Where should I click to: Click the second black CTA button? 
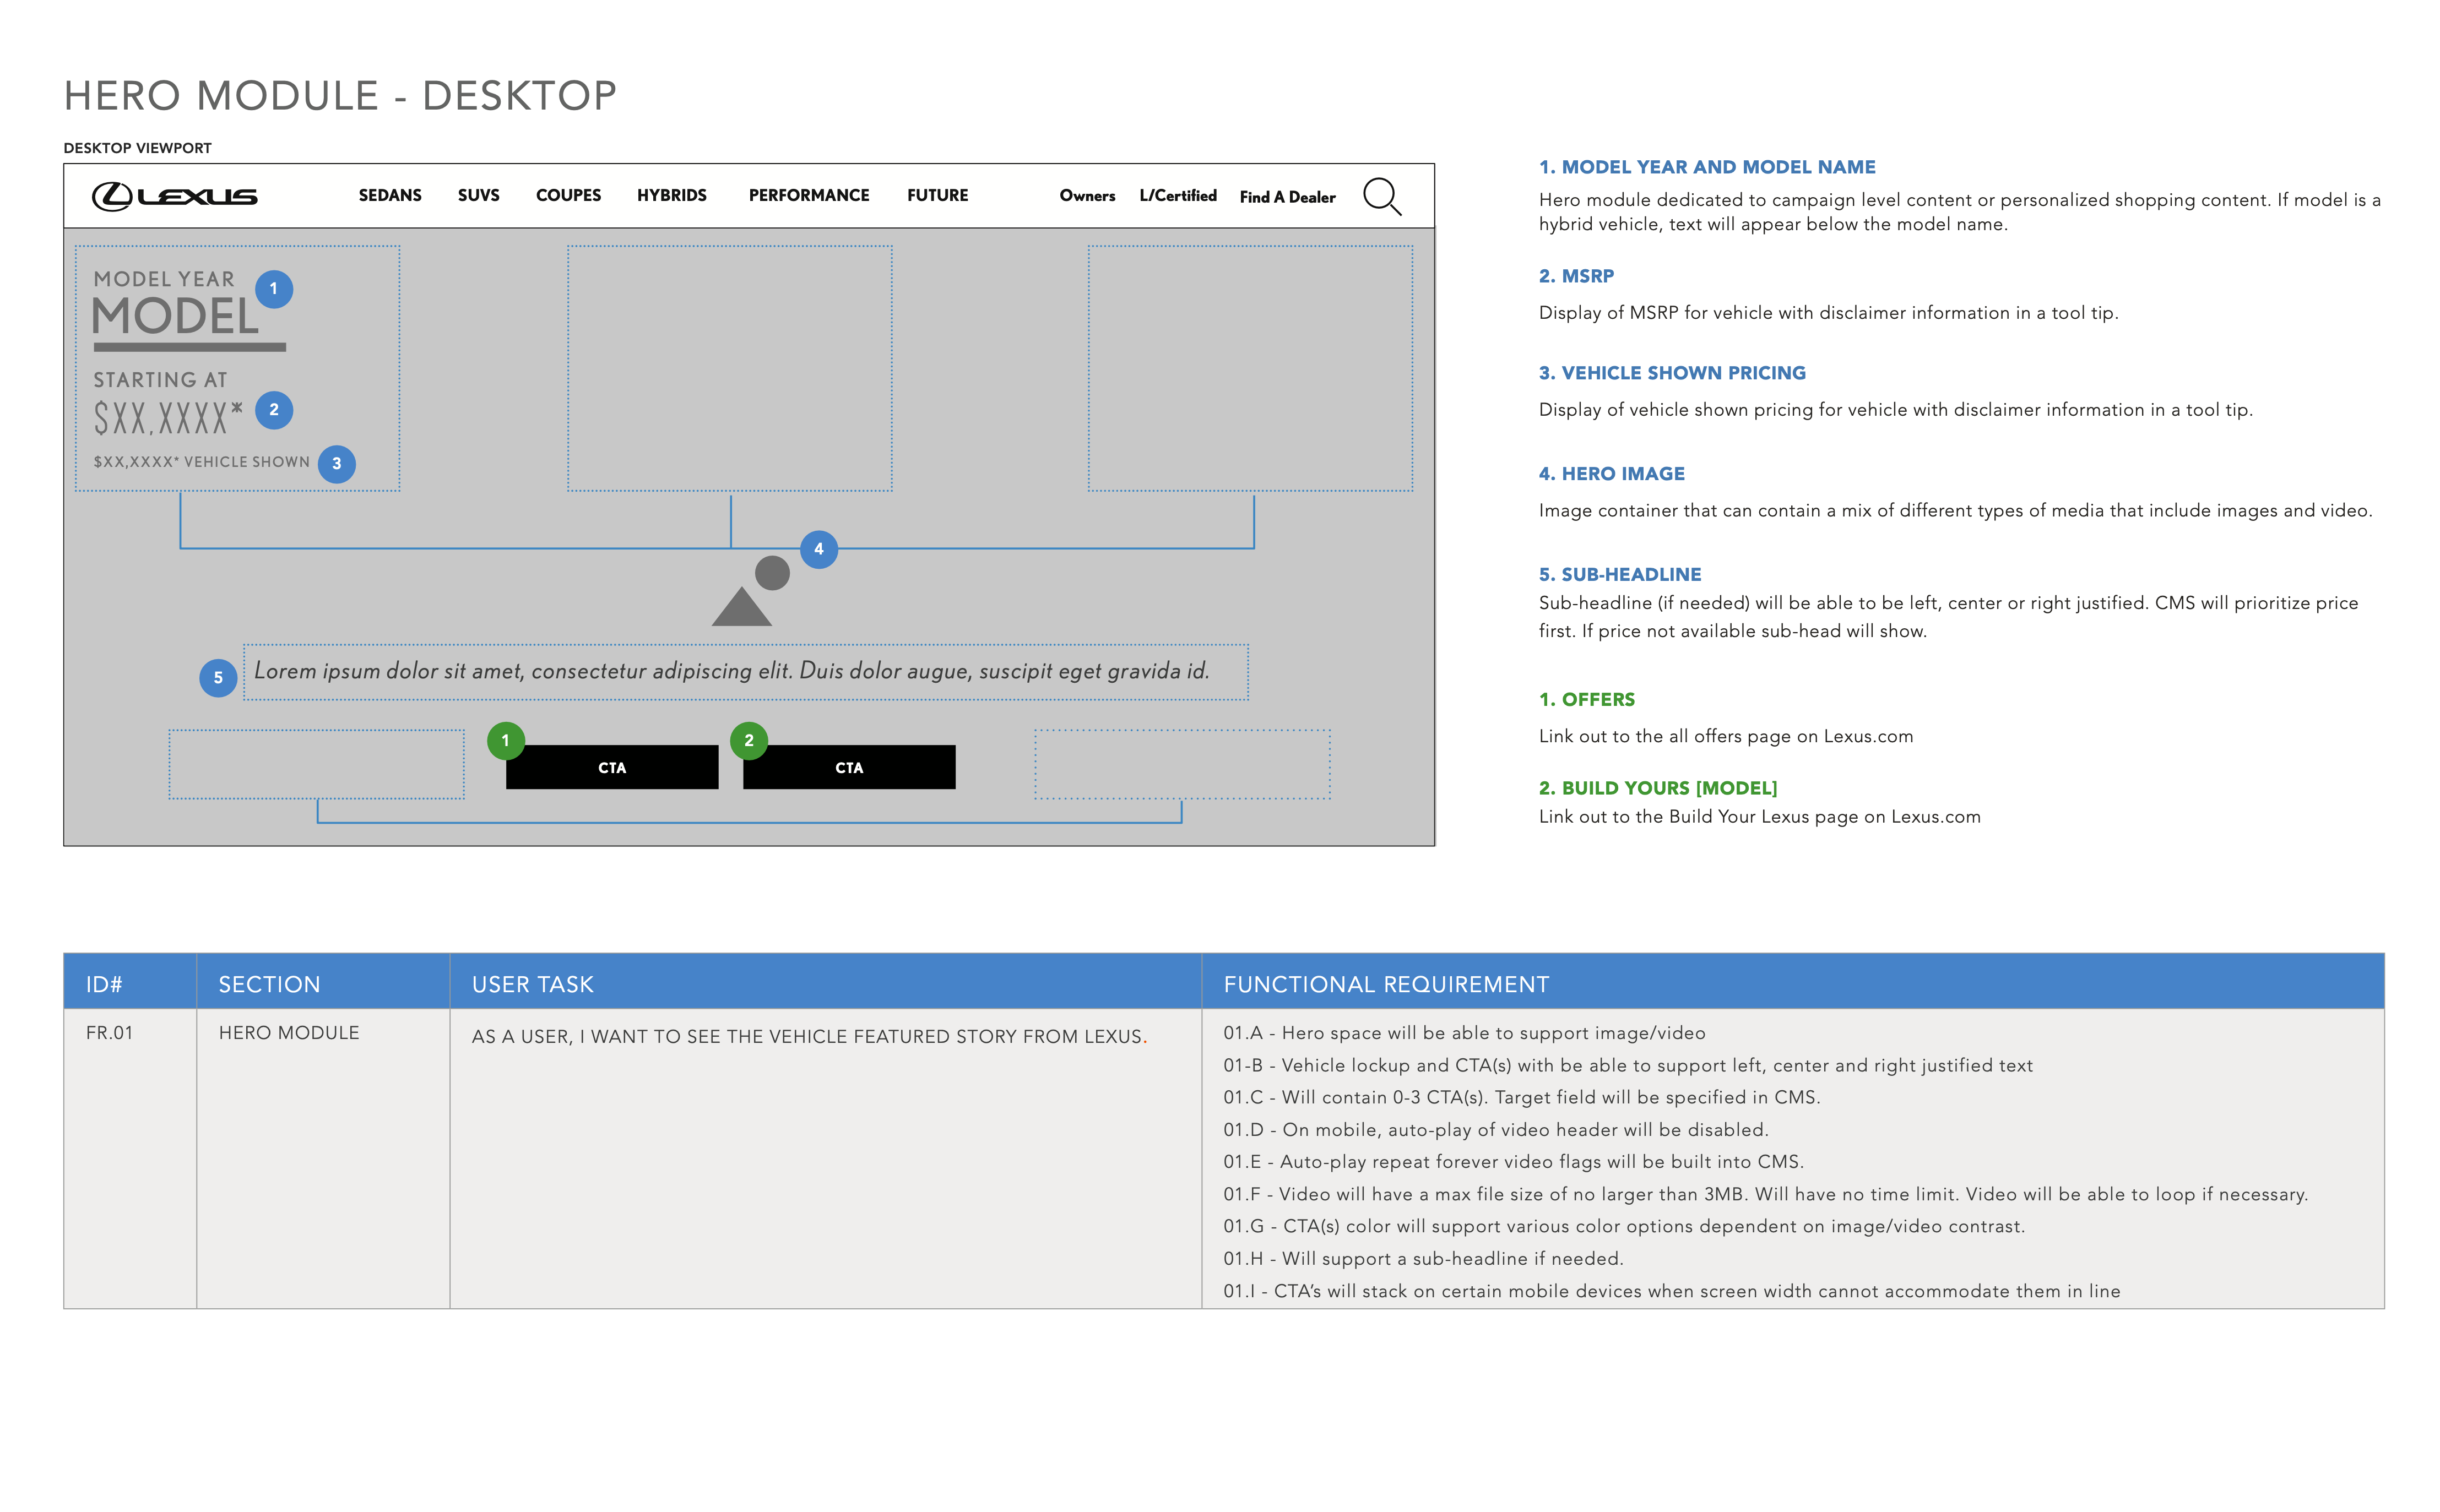tap(849, 767)
